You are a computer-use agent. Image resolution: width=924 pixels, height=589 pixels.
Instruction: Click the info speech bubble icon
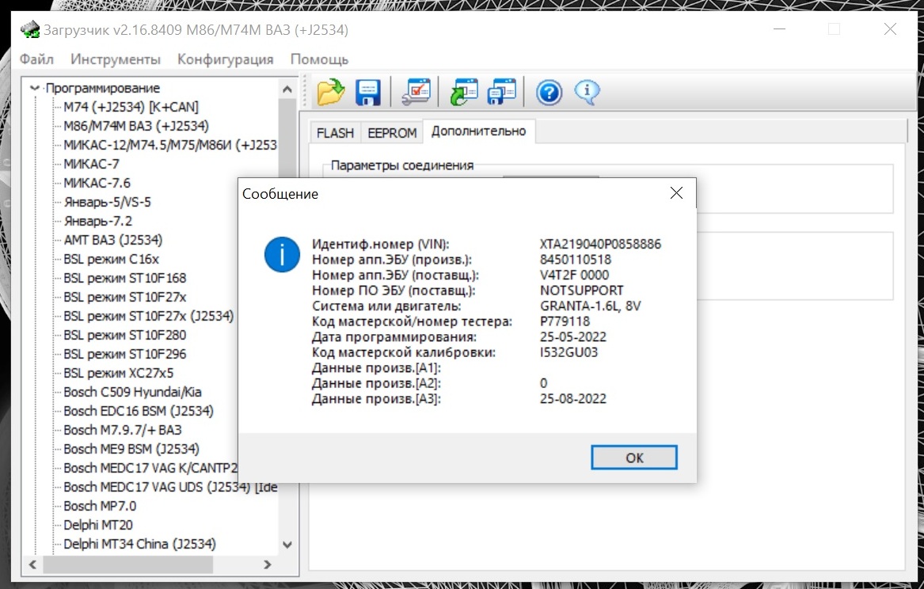point(587,93)
